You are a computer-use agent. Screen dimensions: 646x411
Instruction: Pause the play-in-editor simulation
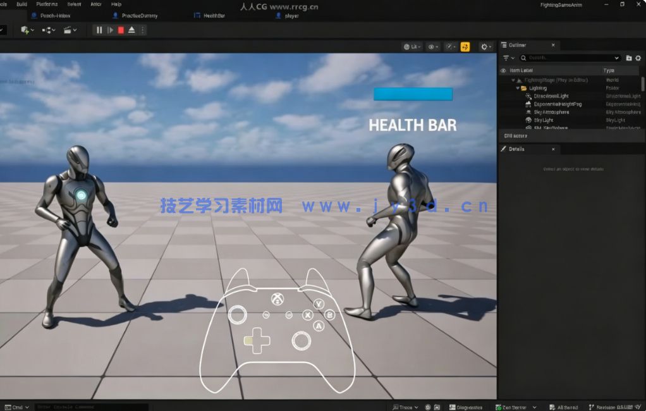[99, 30]
